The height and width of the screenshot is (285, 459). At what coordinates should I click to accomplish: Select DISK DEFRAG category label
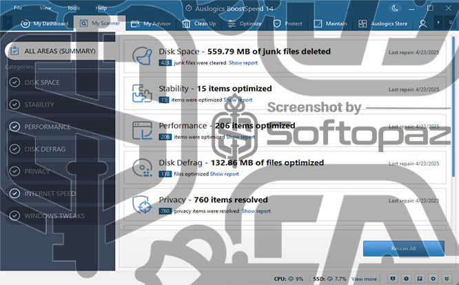tap(45, 149)
